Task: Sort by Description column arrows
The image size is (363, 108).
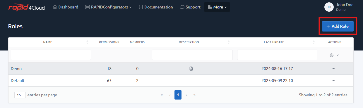Action: coord(229,42)
